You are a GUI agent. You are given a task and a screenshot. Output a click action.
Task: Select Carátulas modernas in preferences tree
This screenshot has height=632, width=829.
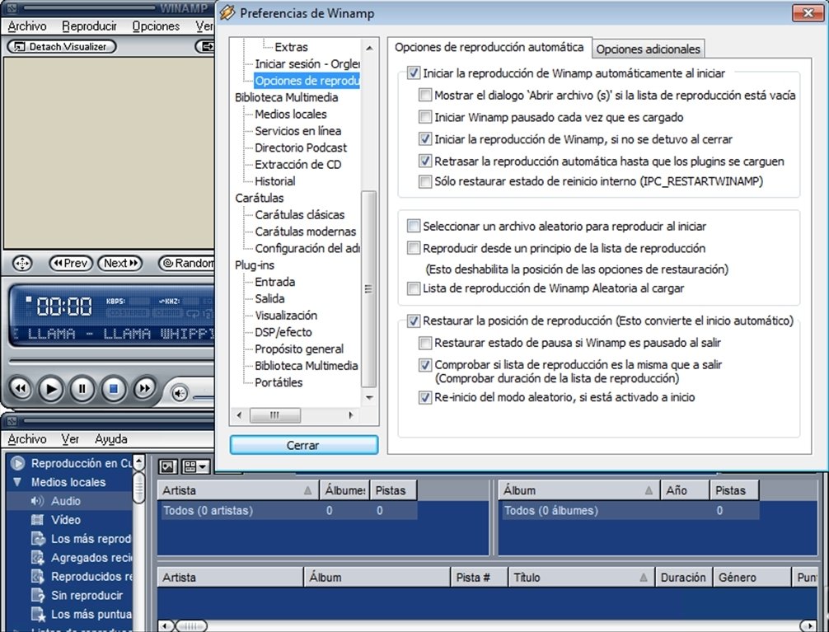pyautogui.click(x=306, y=232)
